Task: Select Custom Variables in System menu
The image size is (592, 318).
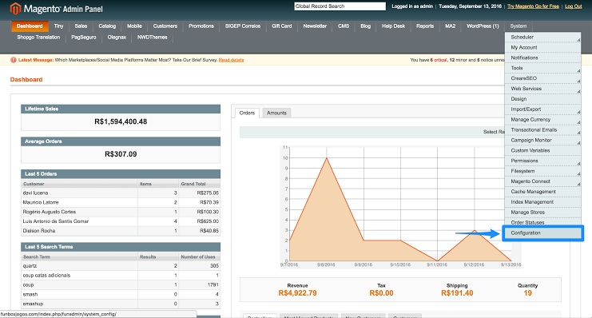Action: pos(543,150)
